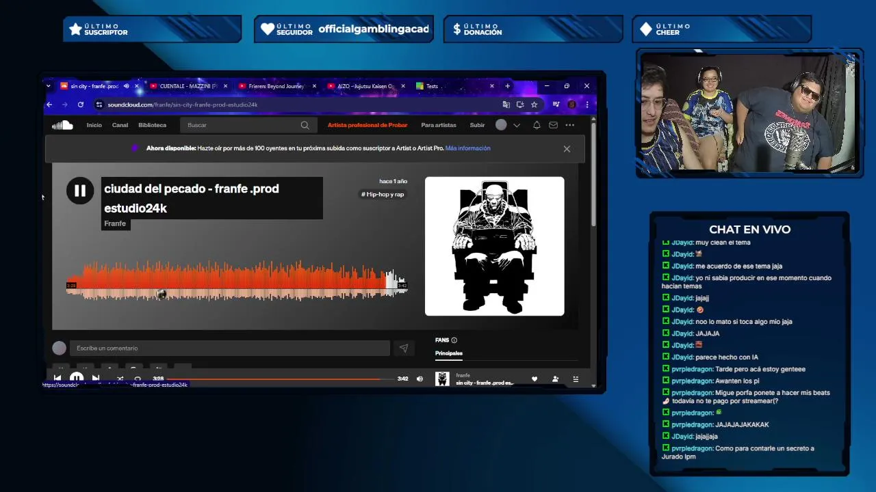The width and height of the screenshot is (876, 492).
Task: Bookmark this page with the star icon
Action: click(x=534, y=105)
